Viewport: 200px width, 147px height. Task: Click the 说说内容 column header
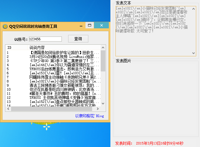point(64,48)
